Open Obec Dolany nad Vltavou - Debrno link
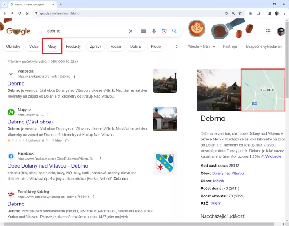 click(48, 166)
